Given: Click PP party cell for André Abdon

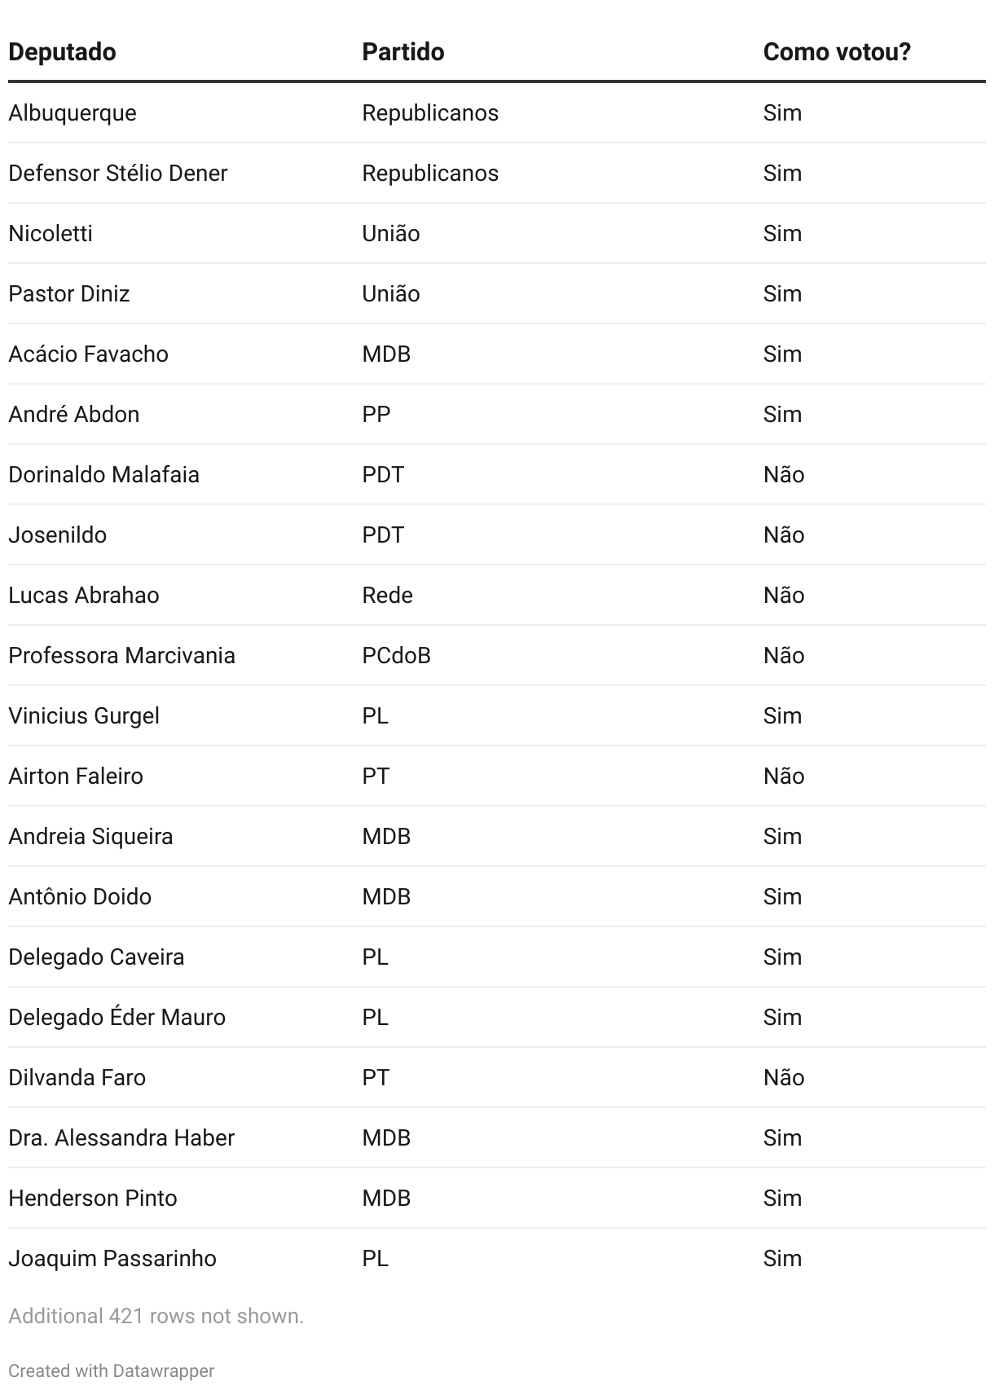Looking at the screenshot, I should pos(376,414).
